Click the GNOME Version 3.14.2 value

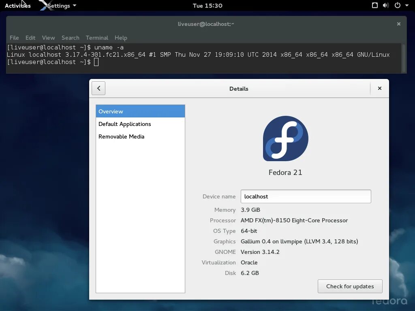click(260, 252)
